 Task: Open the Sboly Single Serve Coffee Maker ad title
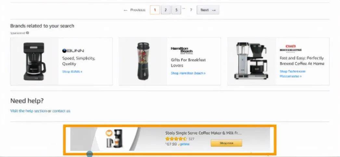tap(203, 133)
